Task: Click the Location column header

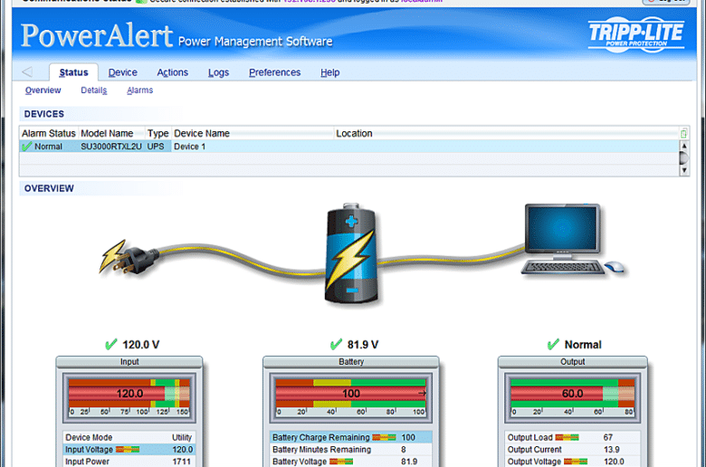Action: coord(507,133)
